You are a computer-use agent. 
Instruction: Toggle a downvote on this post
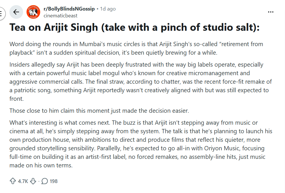32,181
